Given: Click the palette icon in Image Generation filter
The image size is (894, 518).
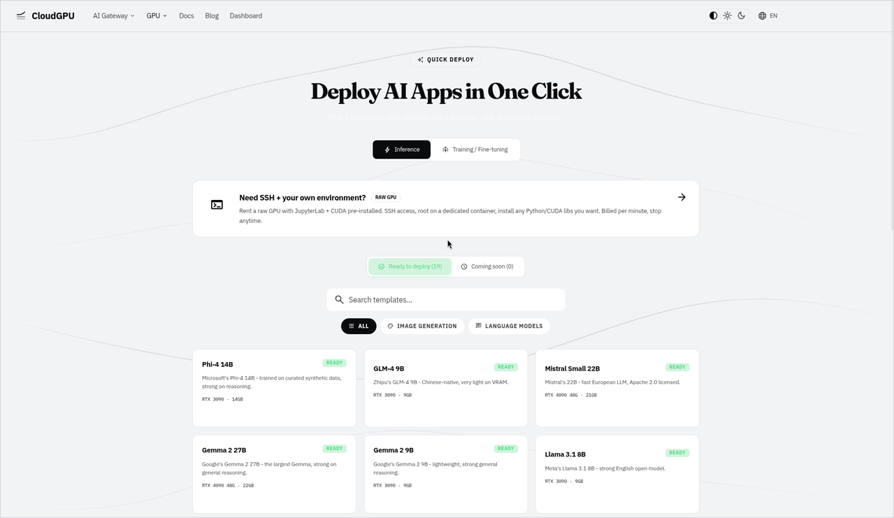Looking at the screenshot, I should click(391, 326).
